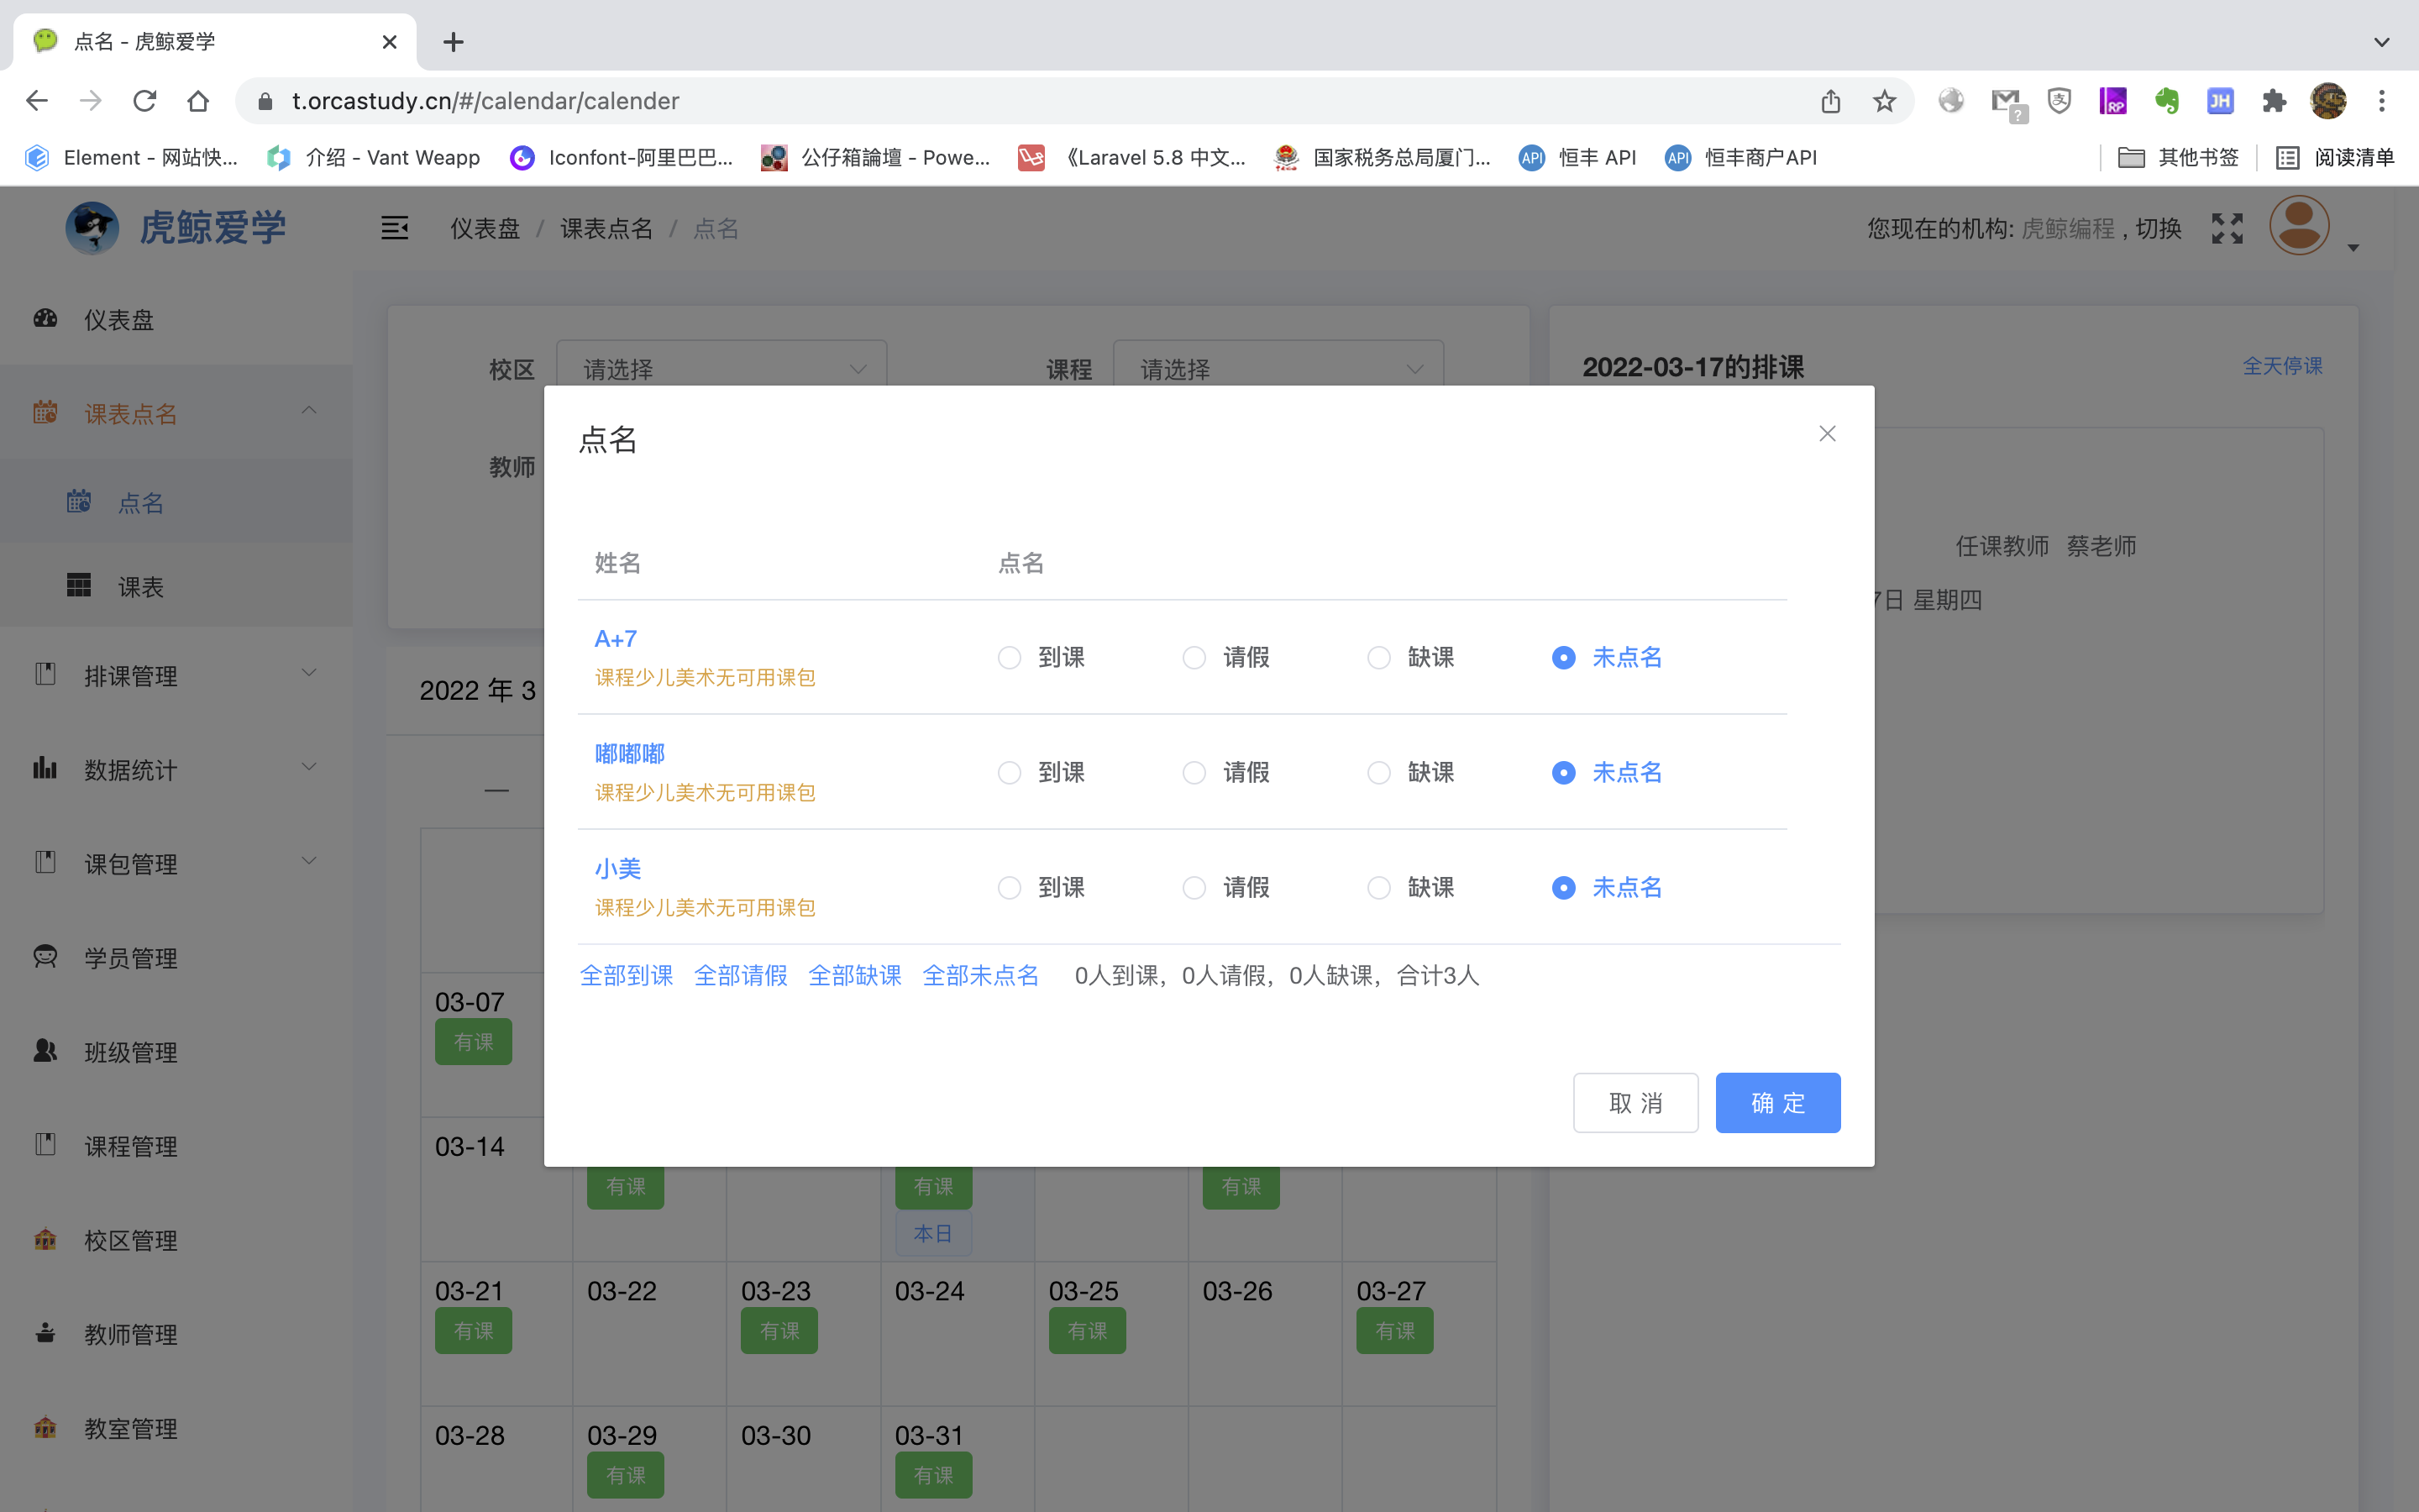This screenshot has height=1512, width=2419.
Task: Click share icon in address bar
Action: (1830, 101)
